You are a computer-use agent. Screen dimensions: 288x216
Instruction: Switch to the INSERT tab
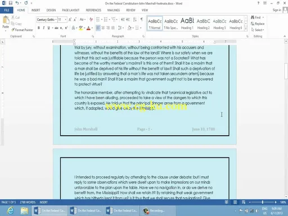pos(35,10)
